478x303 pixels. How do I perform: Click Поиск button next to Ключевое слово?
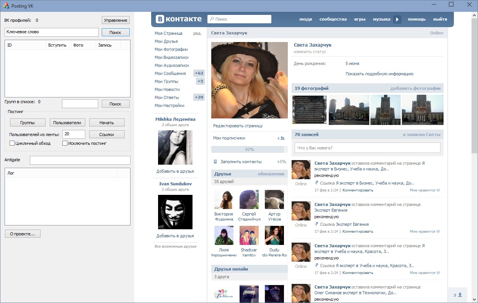coord(116,32)
